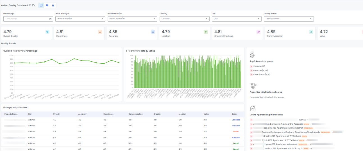Click the Accuracy card target icon
Viewport: 363px width, 151px height.
coord(153,32)
